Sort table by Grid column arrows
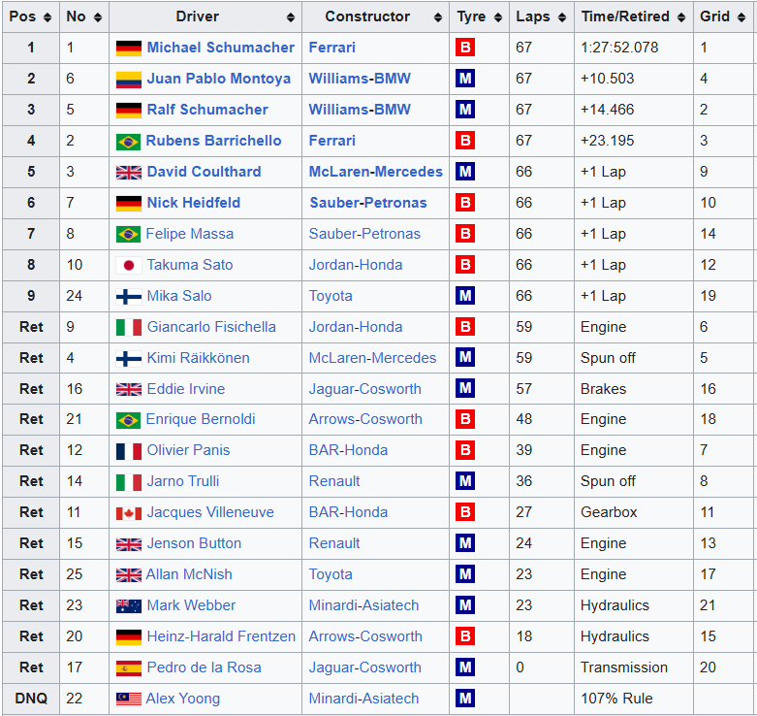 coord(741,17)
